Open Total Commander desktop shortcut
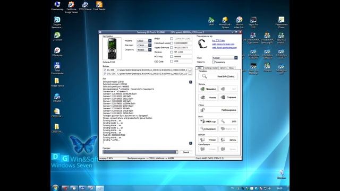The image size is (340, 191). coord(57,68)
